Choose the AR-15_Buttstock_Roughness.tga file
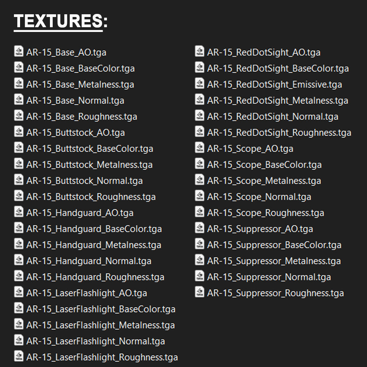Image resolution: width=367 pixels, height=367 pixels. click(x=91, y=197)
